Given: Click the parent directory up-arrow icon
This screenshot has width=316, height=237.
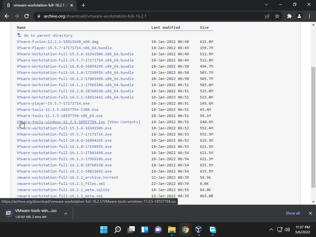Looking at the screenshot, I should tap(19, 35).
